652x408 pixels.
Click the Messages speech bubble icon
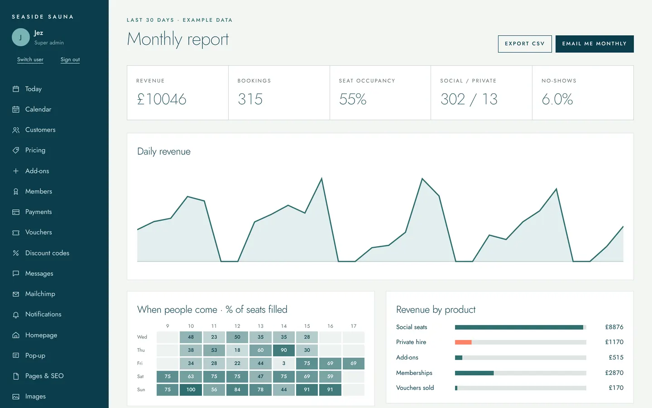tap(16, 273)
